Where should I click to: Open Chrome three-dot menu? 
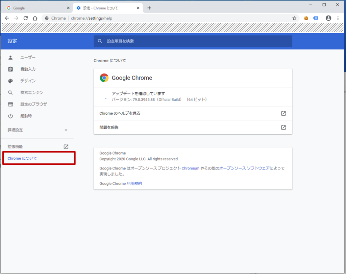point(338,18)
